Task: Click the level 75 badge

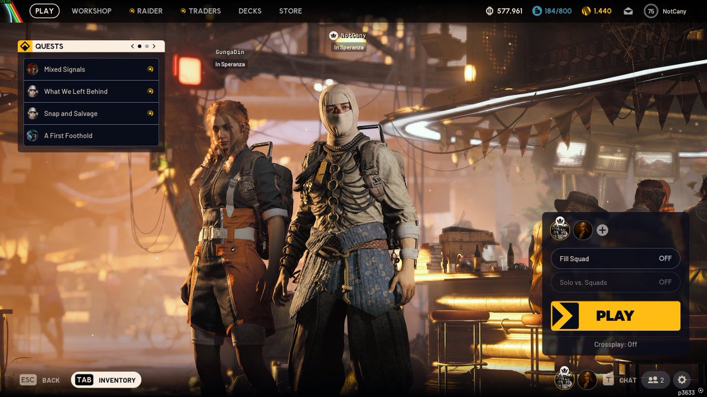Action: coord(651,11)
